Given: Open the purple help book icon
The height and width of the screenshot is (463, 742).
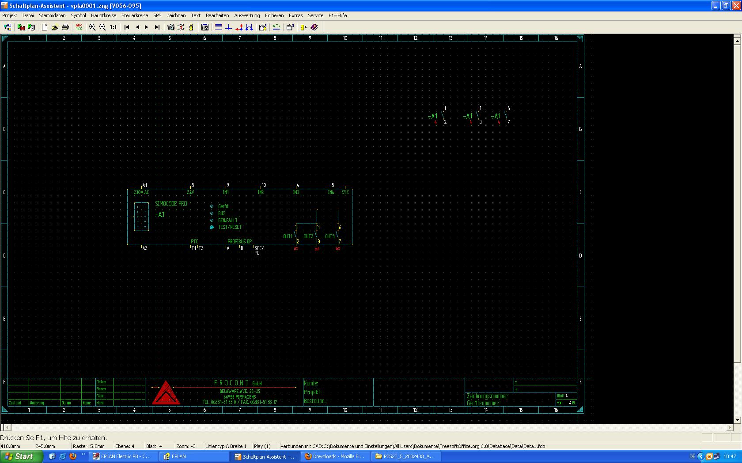Looking at the screenshot, I should (x=314, y=27).
